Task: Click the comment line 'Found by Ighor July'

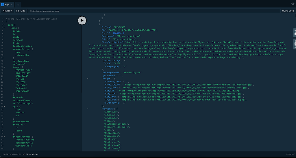Action: tap(31, 19)
